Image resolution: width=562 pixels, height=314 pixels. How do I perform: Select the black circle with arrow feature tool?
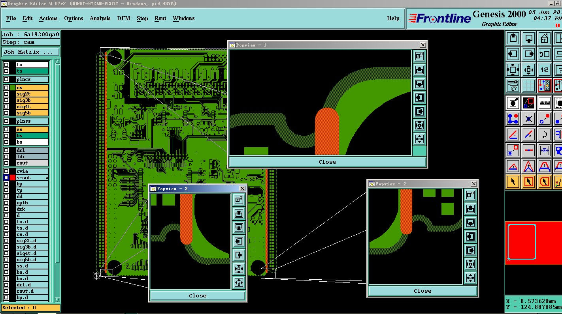pyautogui.click(x=513, y=103)
